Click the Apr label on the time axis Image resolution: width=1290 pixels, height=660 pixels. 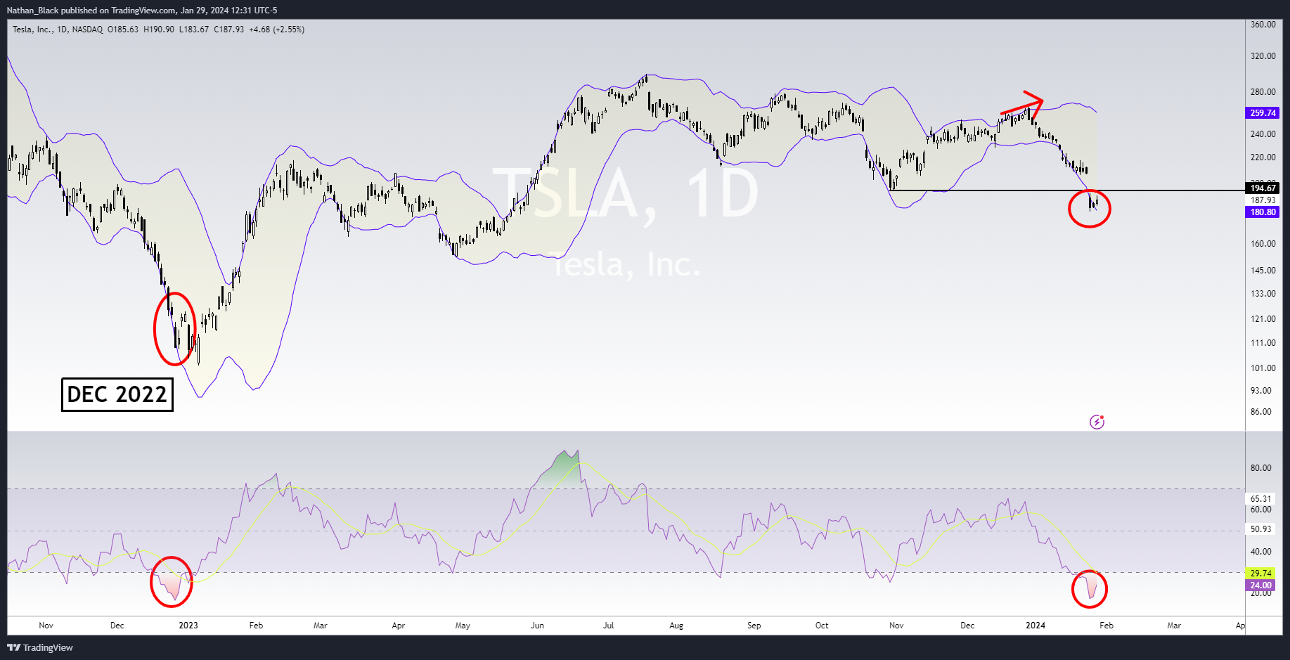pyautogui.click(x=399, y=626)
